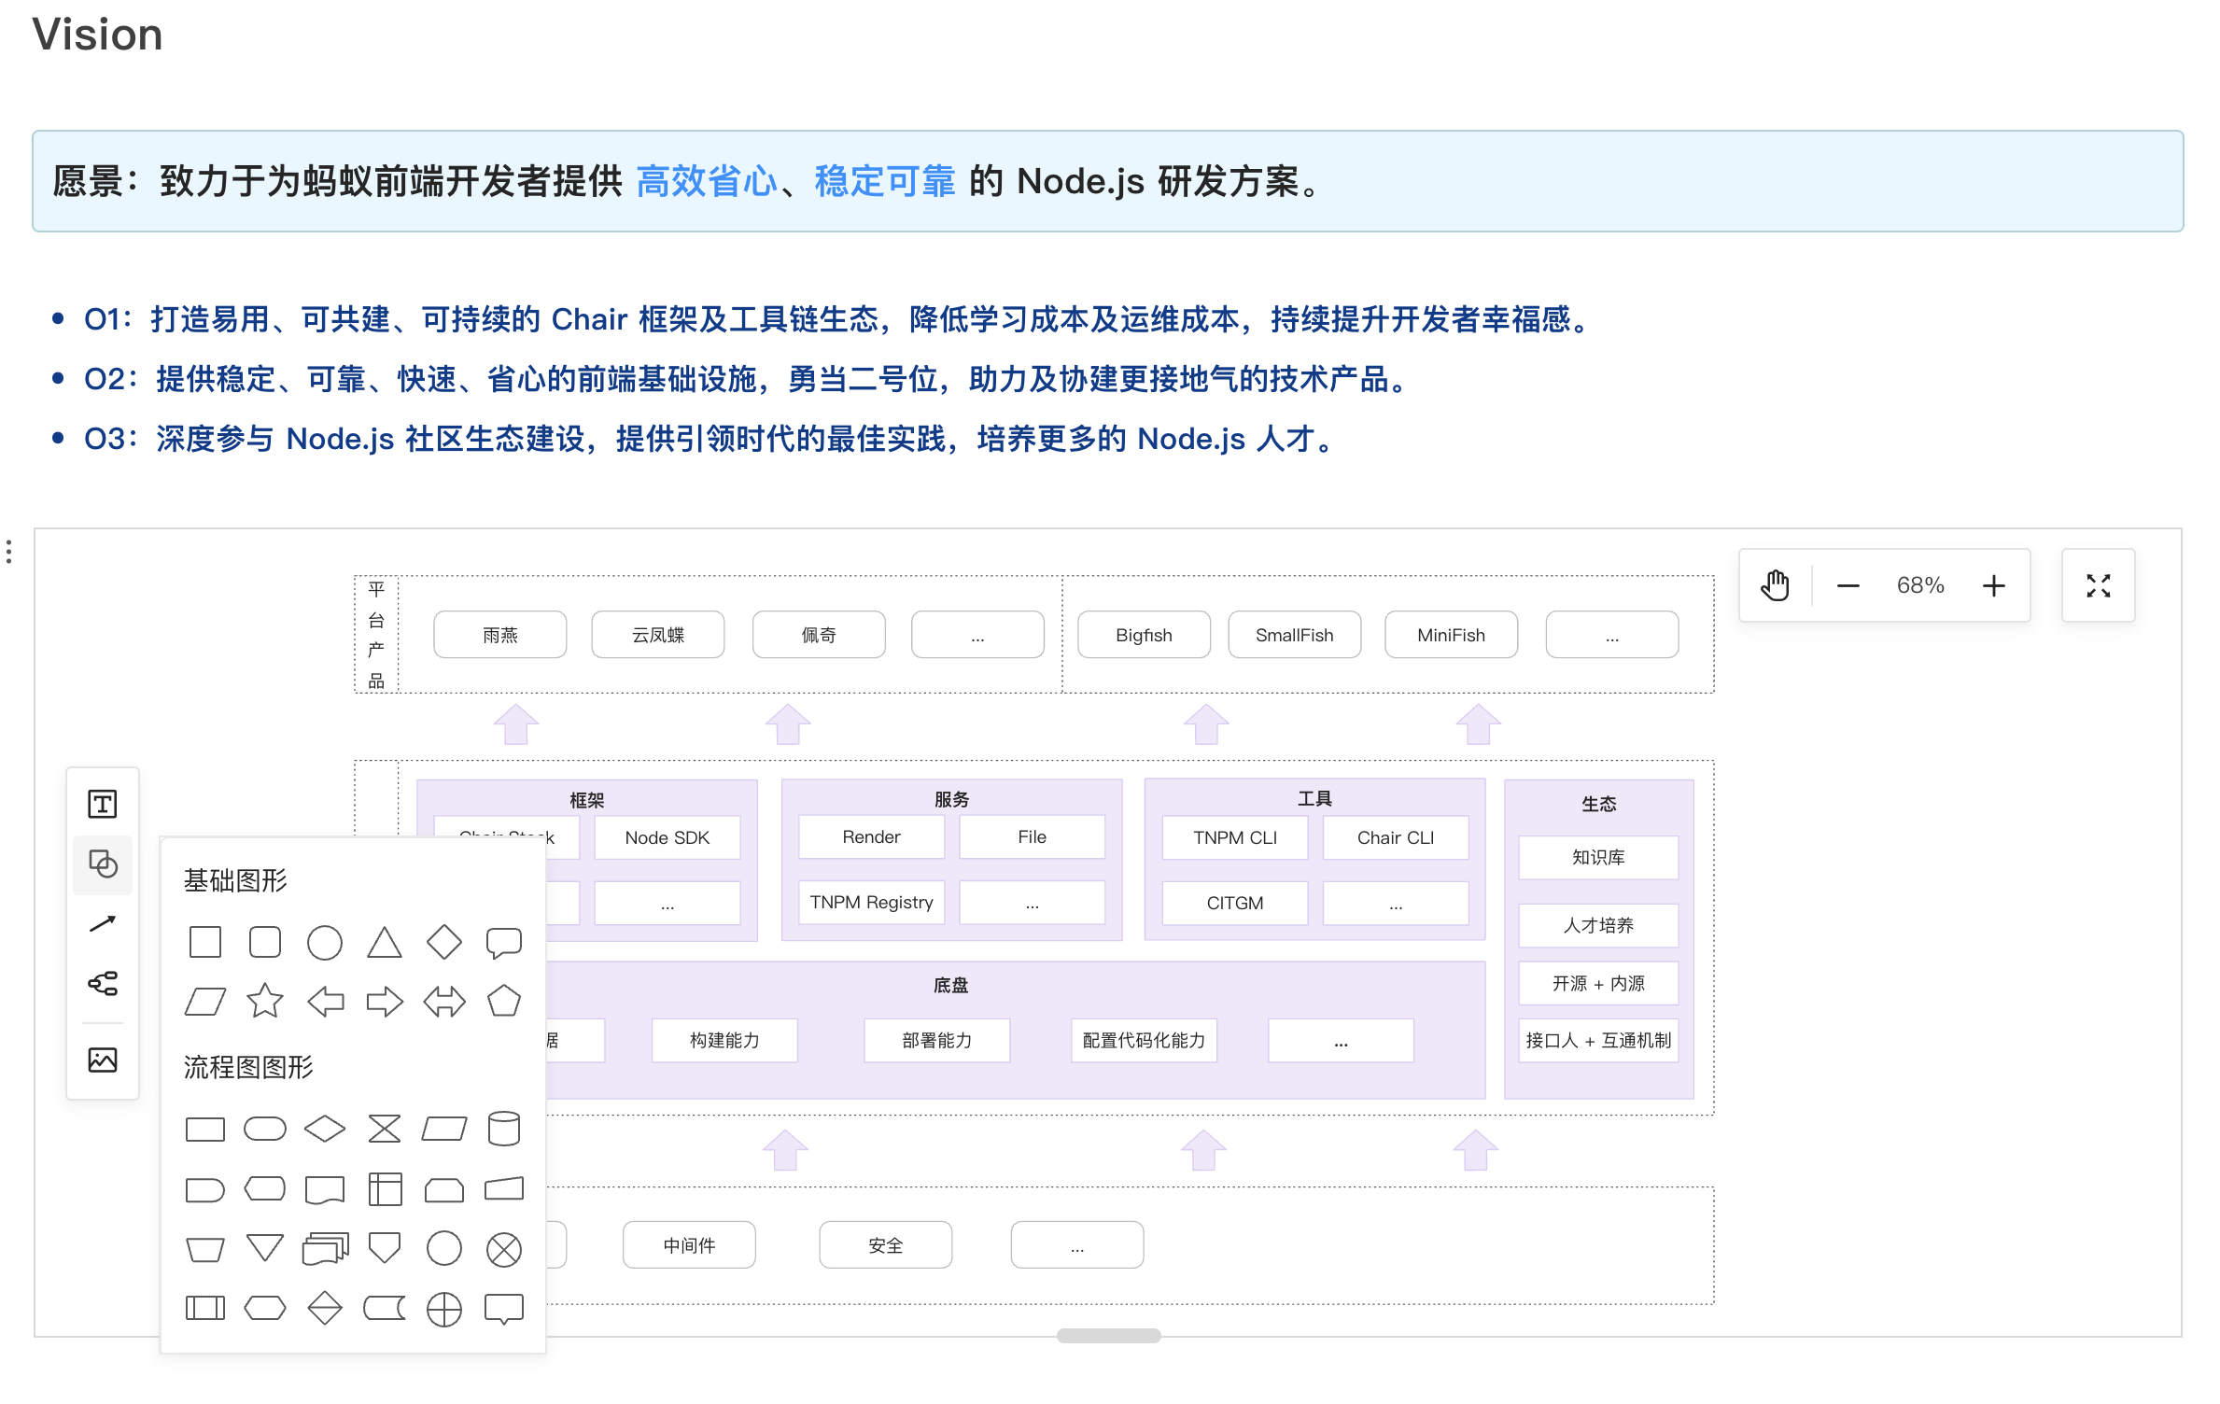Pick the double-headed arrow shape

click(x=444, y=1002)
